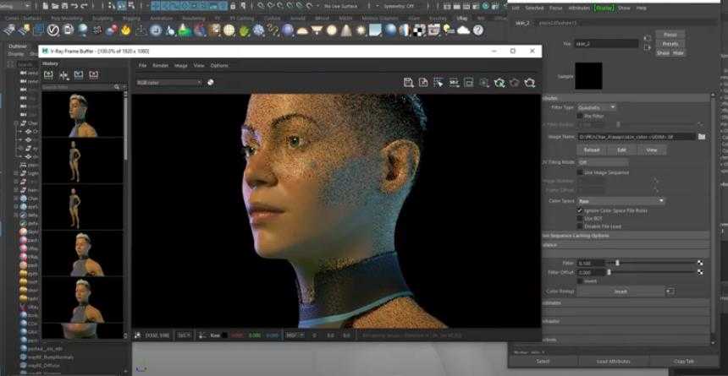Click the Presets button

point(670,44)
